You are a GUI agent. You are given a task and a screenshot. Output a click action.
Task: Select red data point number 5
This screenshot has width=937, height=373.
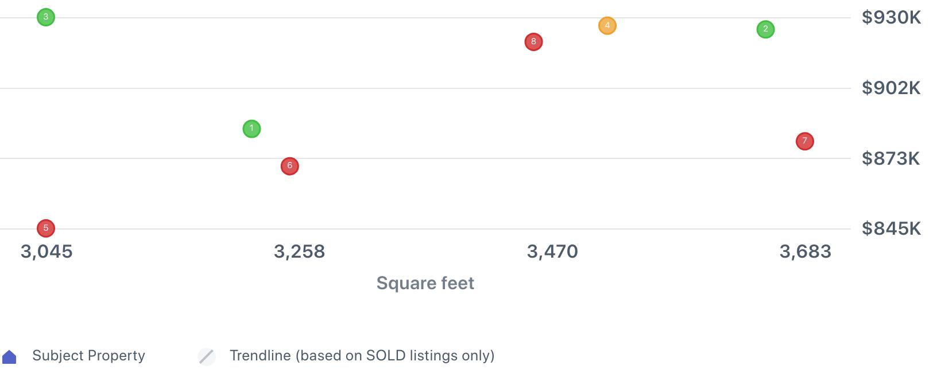click(x=46, y=228)
